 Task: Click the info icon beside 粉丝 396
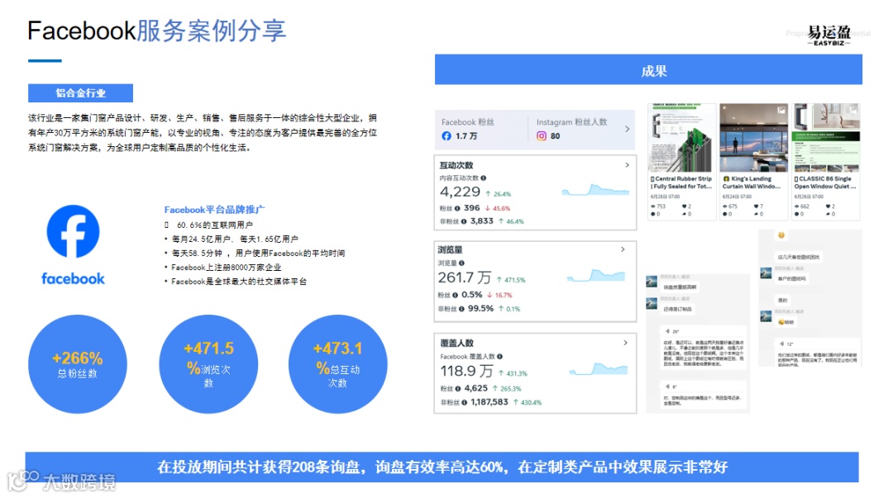(x=457, y=208)
